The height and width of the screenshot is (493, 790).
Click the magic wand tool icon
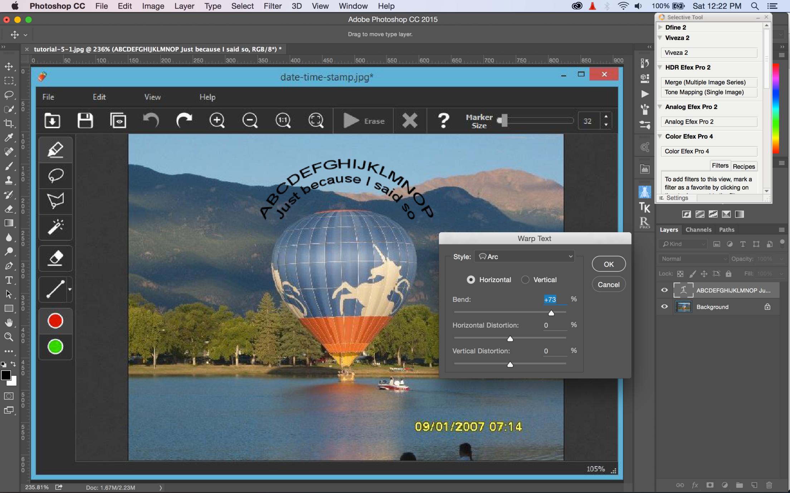tap(55, 227)
